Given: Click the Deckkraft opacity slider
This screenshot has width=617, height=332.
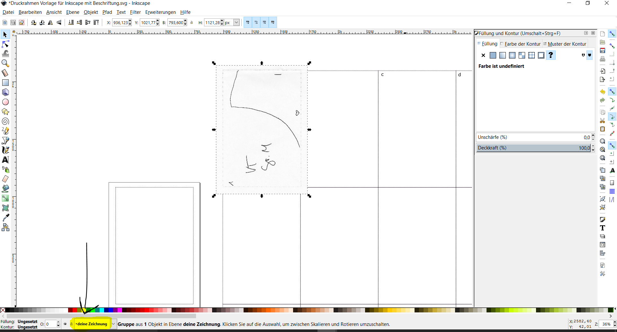Looking at the screenshot, I should 533,148.
